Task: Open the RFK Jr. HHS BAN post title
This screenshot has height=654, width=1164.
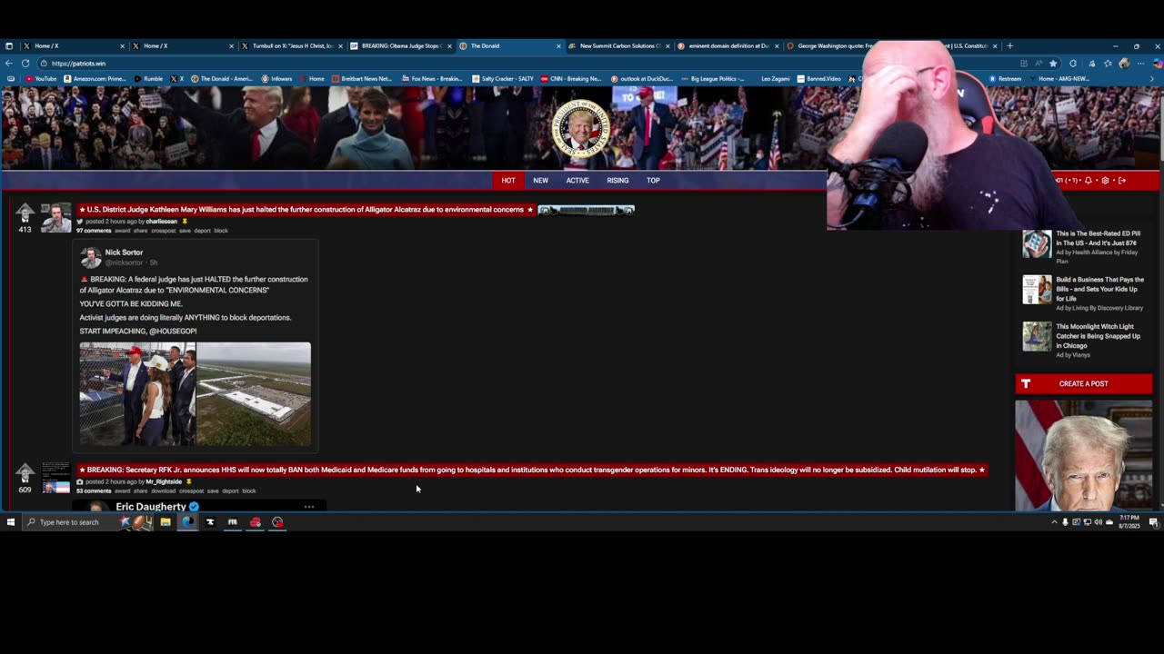Action: coord(532,471)
